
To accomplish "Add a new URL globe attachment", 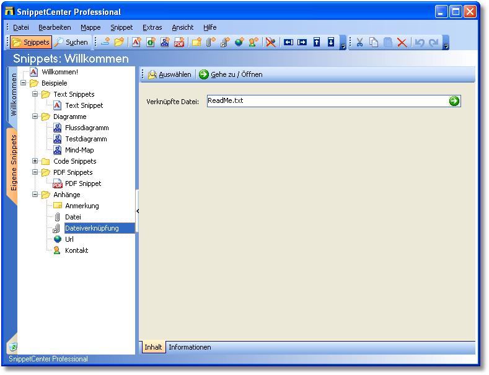I will coord(239,42).
